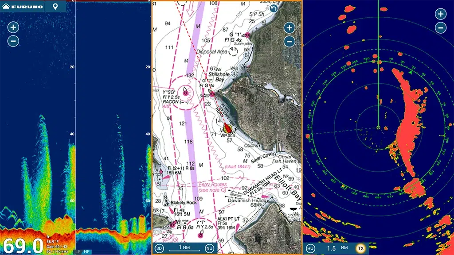Toggle radar Head Up orientation mode

click(311, 248)
